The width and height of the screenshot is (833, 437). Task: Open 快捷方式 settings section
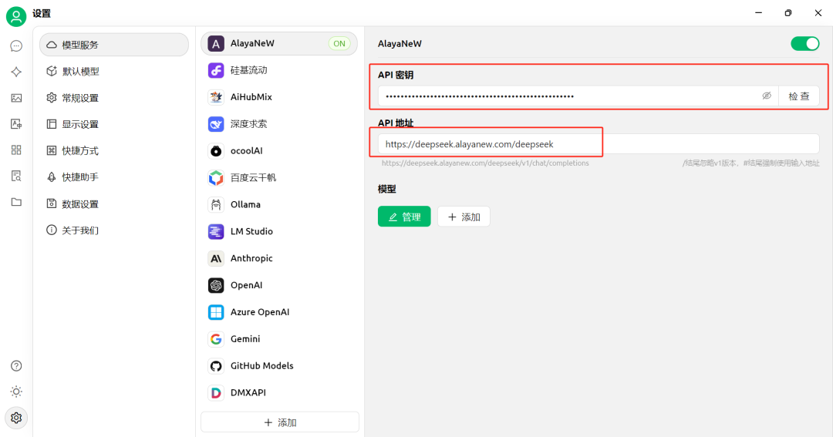pyautogui.click(x=113, y=151)
